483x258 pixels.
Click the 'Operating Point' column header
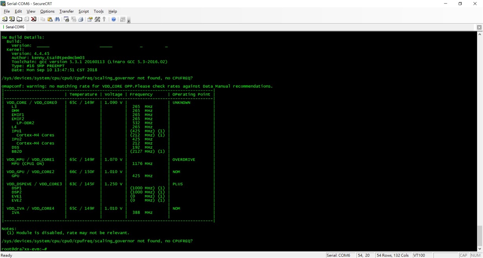coord(191,94)
